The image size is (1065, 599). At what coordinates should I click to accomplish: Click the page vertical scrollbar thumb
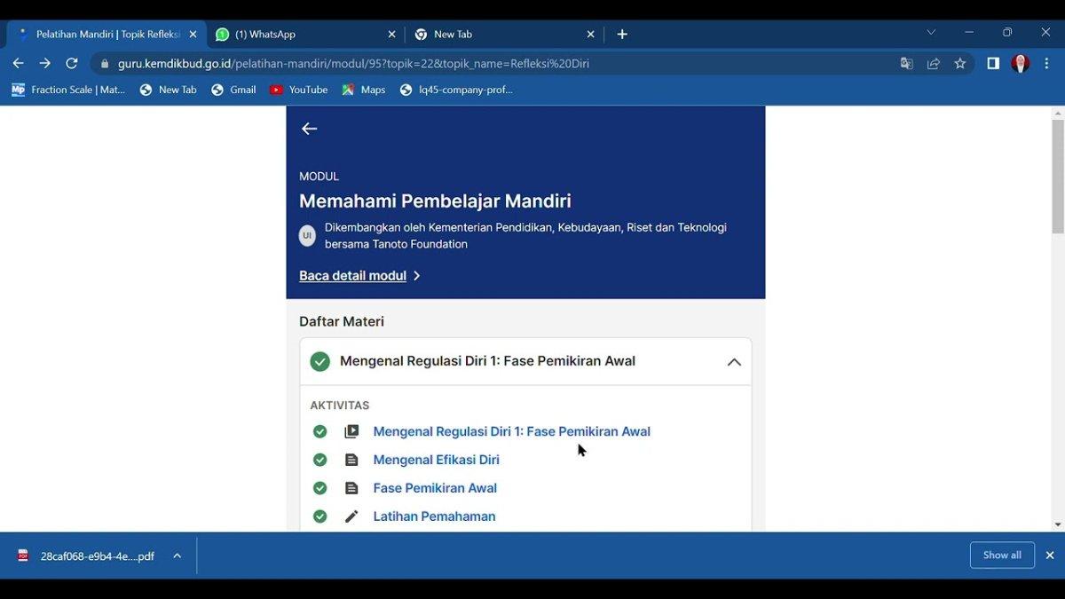pos(1057,176)
